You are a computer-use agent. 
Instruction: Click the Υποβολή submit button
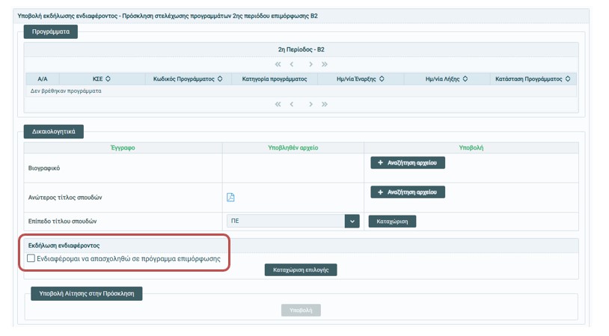point(301,310)
